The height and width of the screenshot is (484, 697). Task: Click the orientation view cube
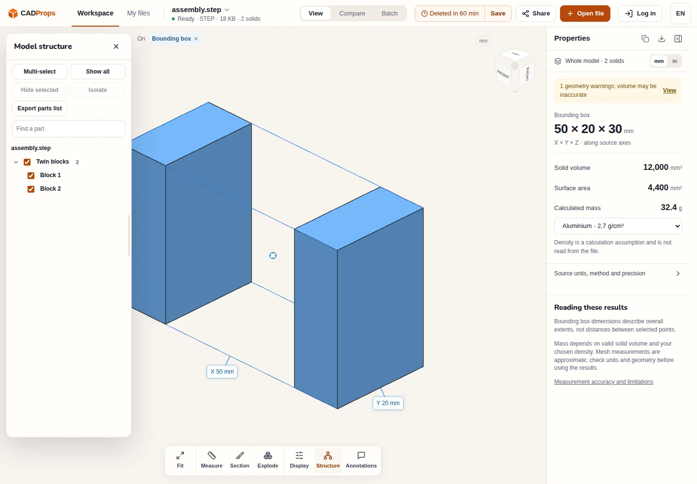pos(515,71)
